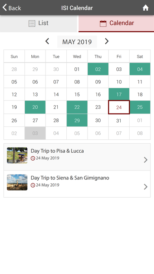Switch to the List tab

coord(38,23)
